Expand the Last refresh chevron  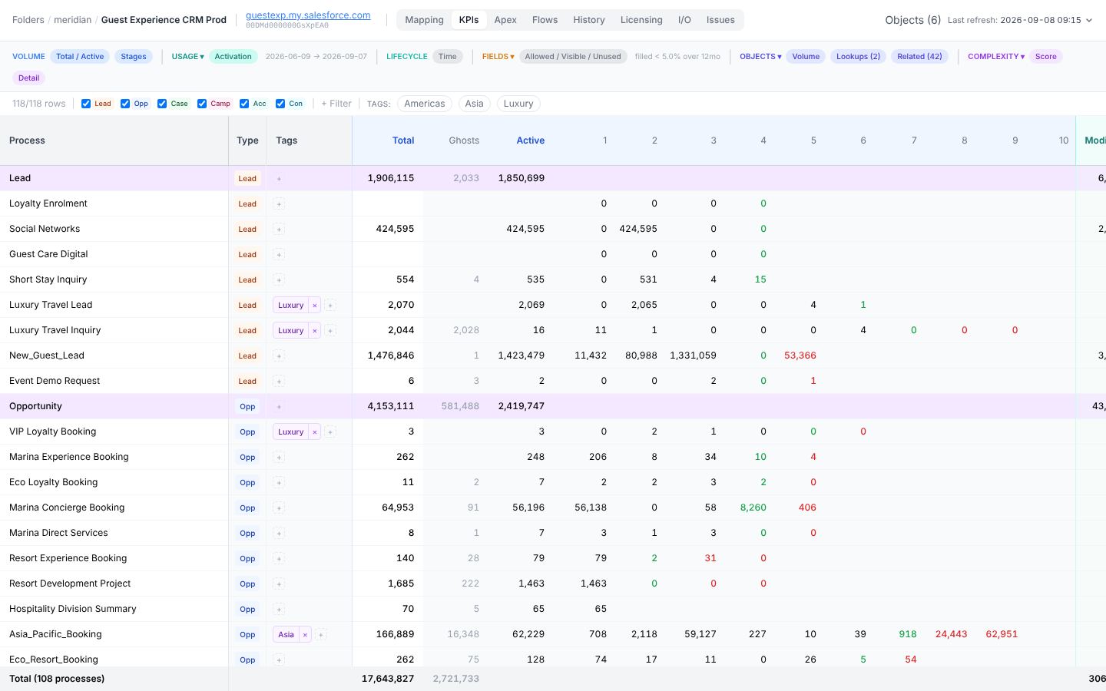(x=1089, y=20)
